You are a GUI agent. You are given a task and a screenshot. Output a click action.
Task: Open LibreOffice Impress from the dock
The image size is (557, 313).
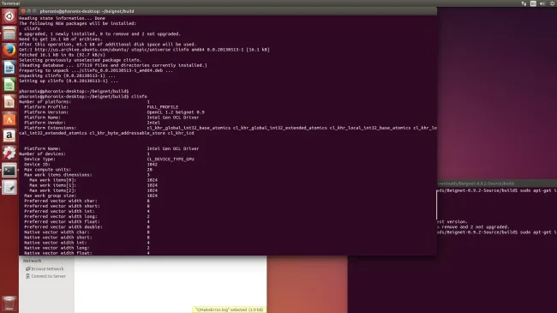(x=9, y=102)
